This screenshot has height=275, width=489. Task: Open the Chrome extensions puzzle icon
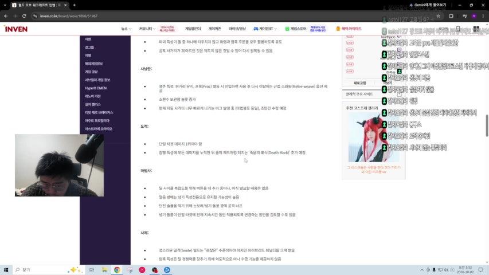451,16
